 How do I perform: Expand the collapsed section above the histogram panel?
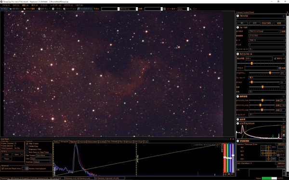click(238, 120)
